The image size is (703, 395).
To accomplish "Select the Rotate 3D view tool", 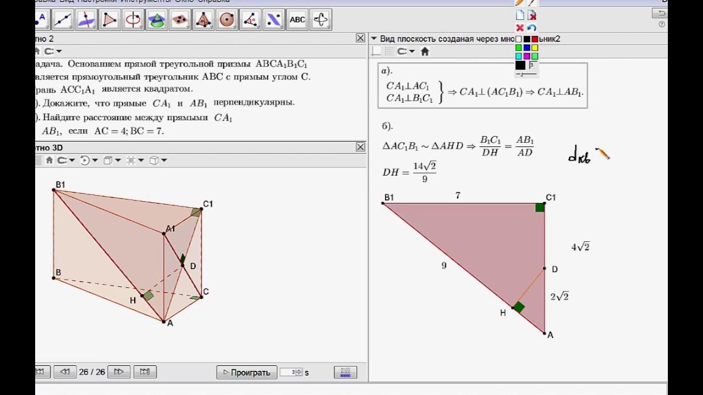I will 321,20.
